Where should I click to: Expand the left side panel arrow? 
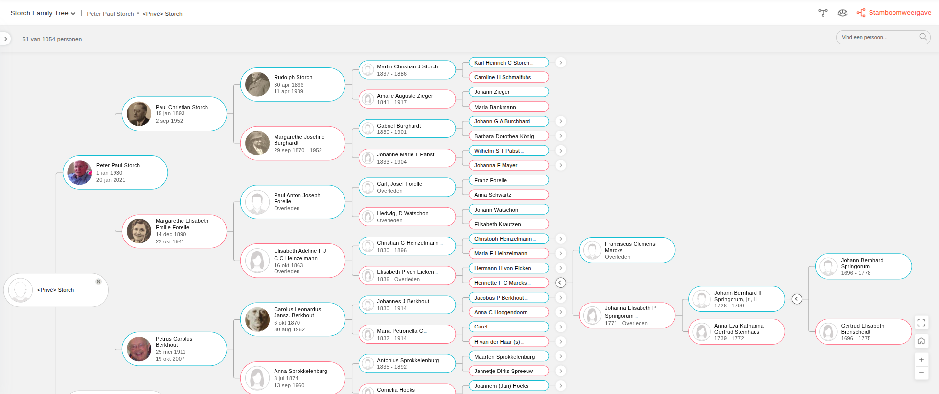pos(5,39)
